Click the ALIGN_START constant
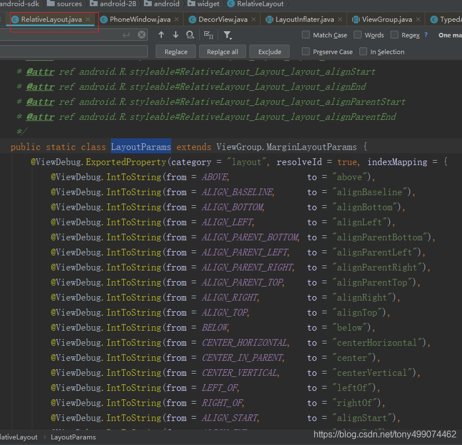 pyautogui.click(x=229, y=418)
